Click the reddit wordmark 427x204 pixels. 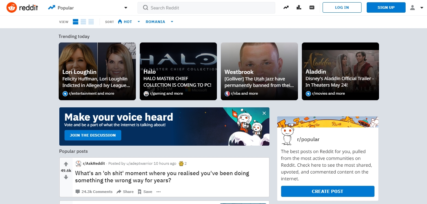click(x=28, y=7)
